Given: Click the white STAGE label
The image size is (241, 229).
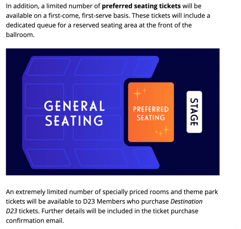Looking at the screenshot, I should [x=194, y=112].
